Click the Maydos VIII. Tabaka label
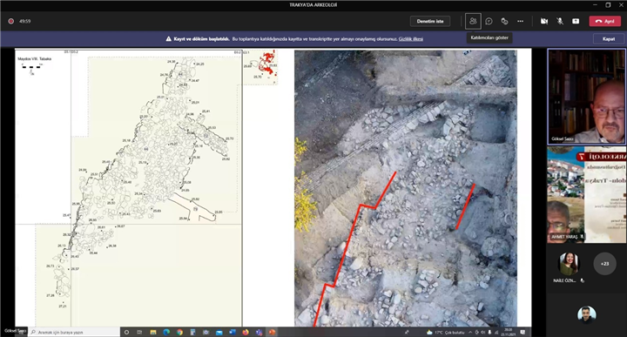Screen dimensions: 627x337 [x=34, y=58]
